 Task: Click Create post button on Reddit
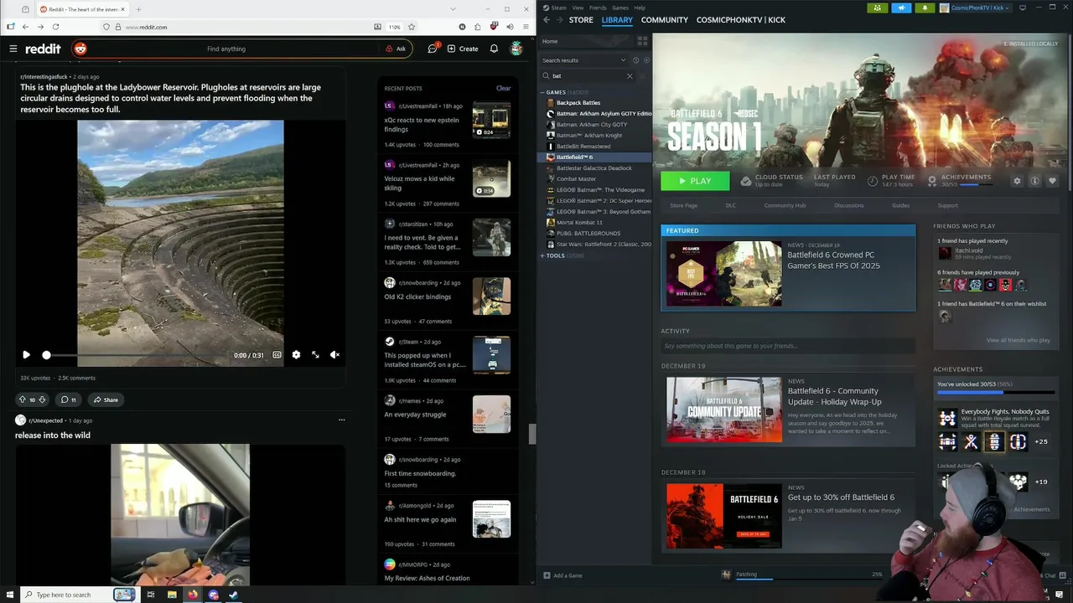click(463, 49)
